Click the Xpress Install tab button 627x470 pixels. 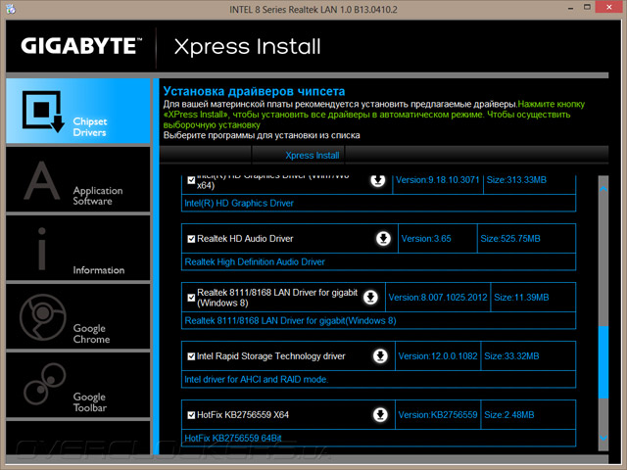click(x=298, y=155)
